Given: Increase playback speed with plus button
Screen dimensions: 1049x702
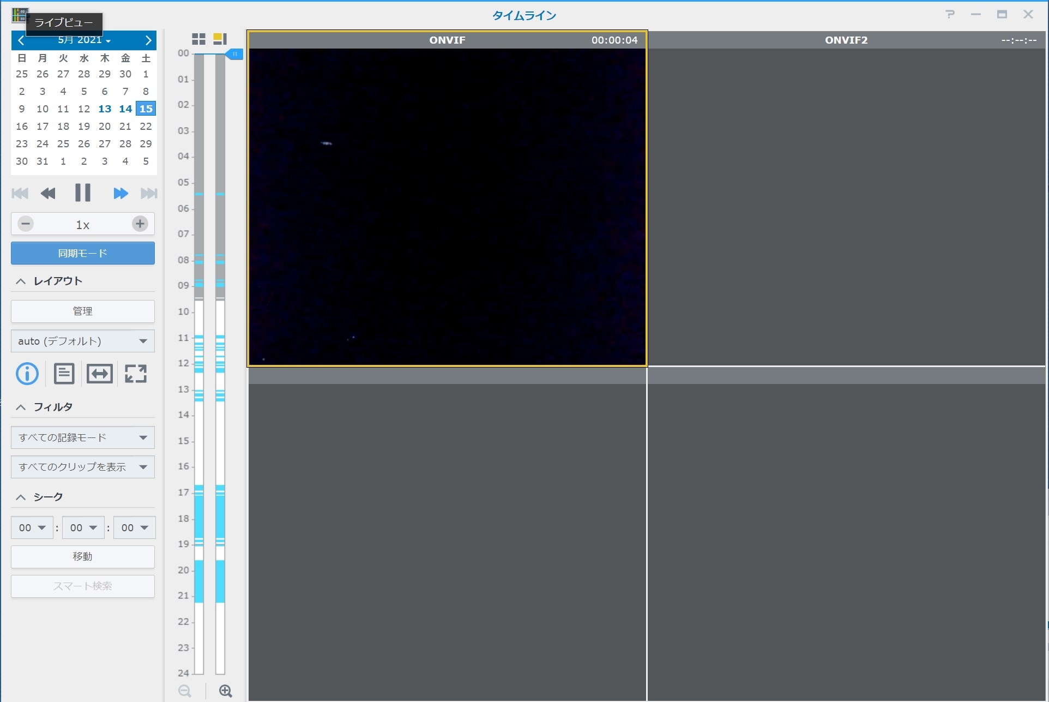Looking at the screenshot, I should point(140,224).
